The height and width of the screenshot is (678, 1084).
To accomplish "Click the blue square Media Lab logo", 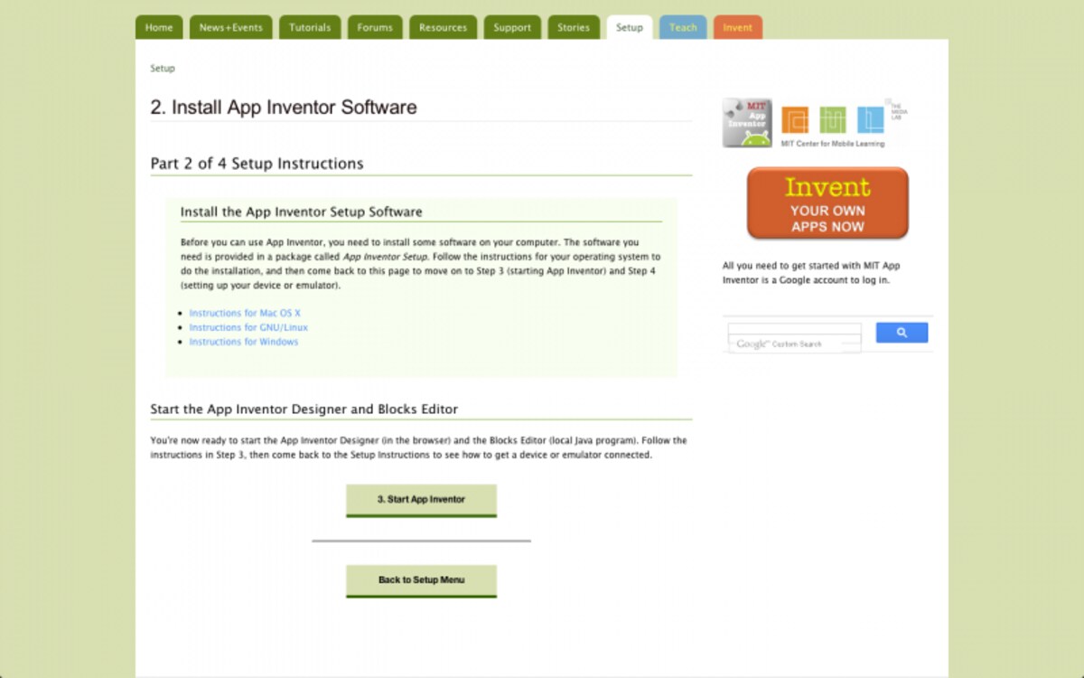I will [871, 120].
